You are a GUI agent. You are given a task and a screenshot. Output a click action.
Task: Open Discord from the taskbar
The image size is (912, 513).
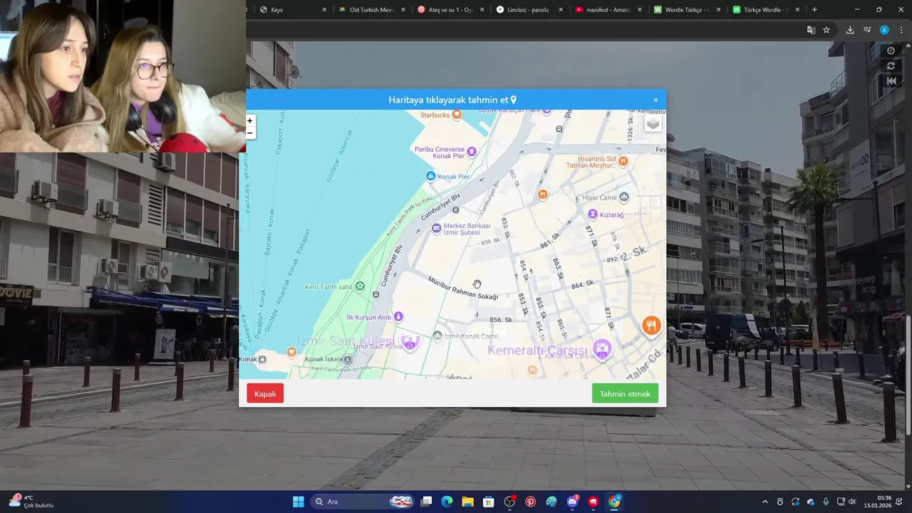coord(572,502)
